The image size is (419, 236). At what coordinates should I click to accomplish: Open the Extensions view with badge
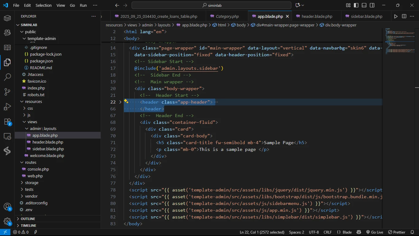7,122
